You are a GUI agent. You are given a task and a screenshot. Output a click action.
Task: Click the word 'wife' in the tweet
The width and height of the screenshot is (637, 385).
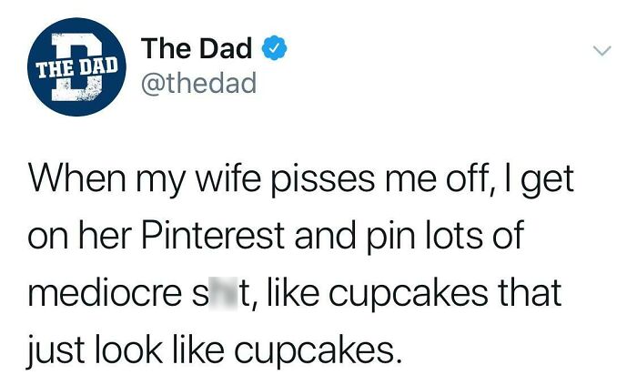[x=239, y=179]
